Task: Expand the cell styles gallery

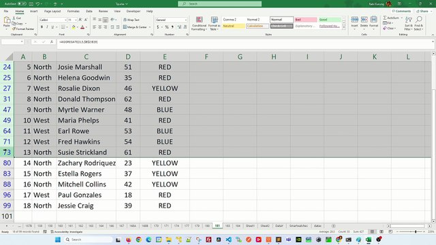Action: pos(344,27)
